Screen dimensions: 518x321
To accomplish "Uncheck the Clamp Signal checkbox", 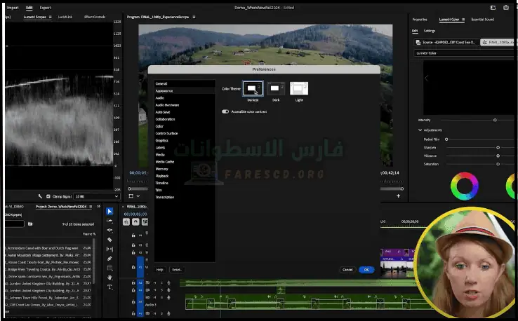I will (x=49, y=196).
